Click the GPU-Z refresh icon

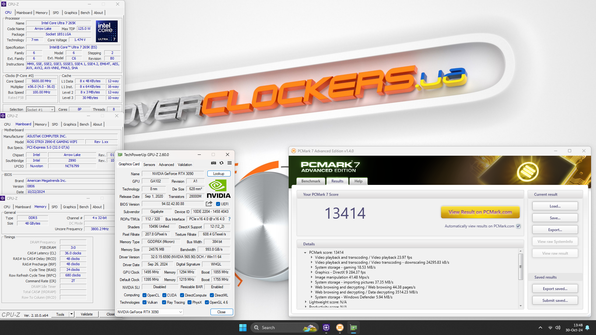221,163
